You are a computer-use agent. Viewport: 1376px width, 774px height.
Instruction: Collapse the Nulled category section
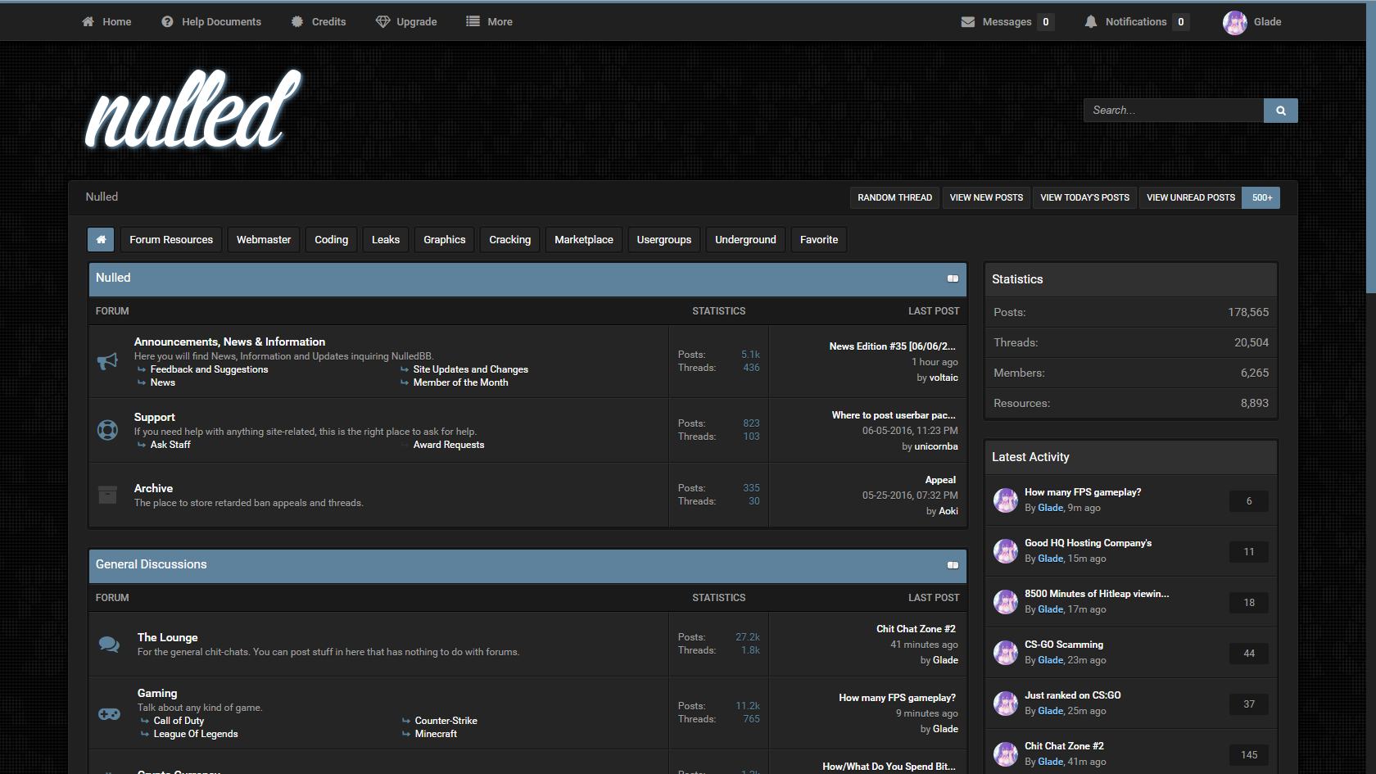point(953,278)
